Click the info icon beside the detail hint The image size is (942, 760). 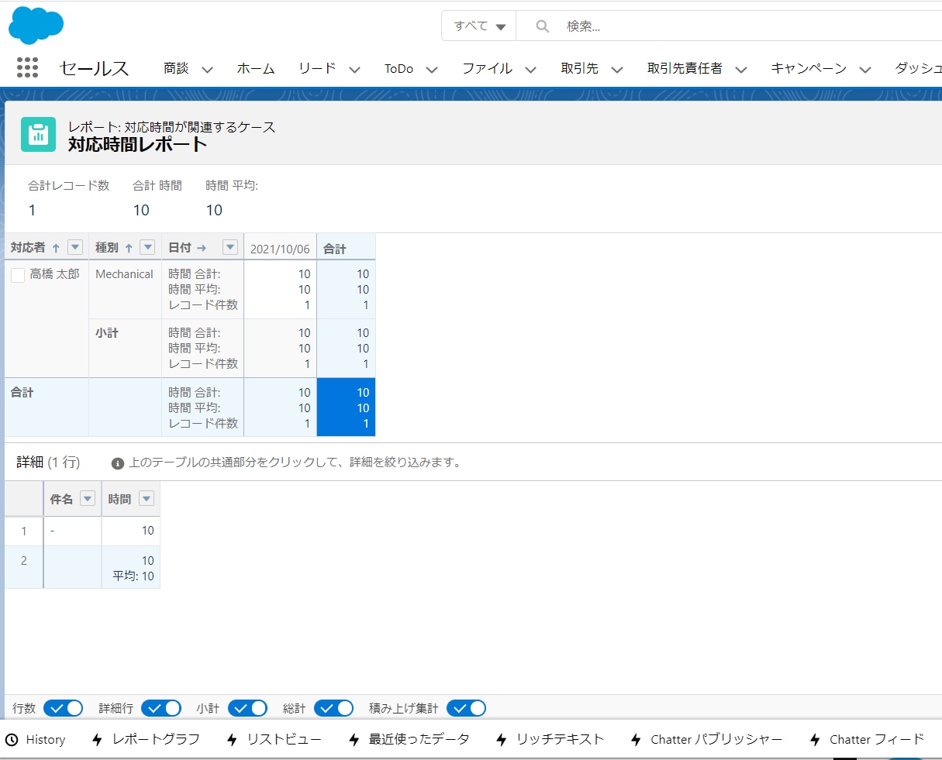click(118, 463)
